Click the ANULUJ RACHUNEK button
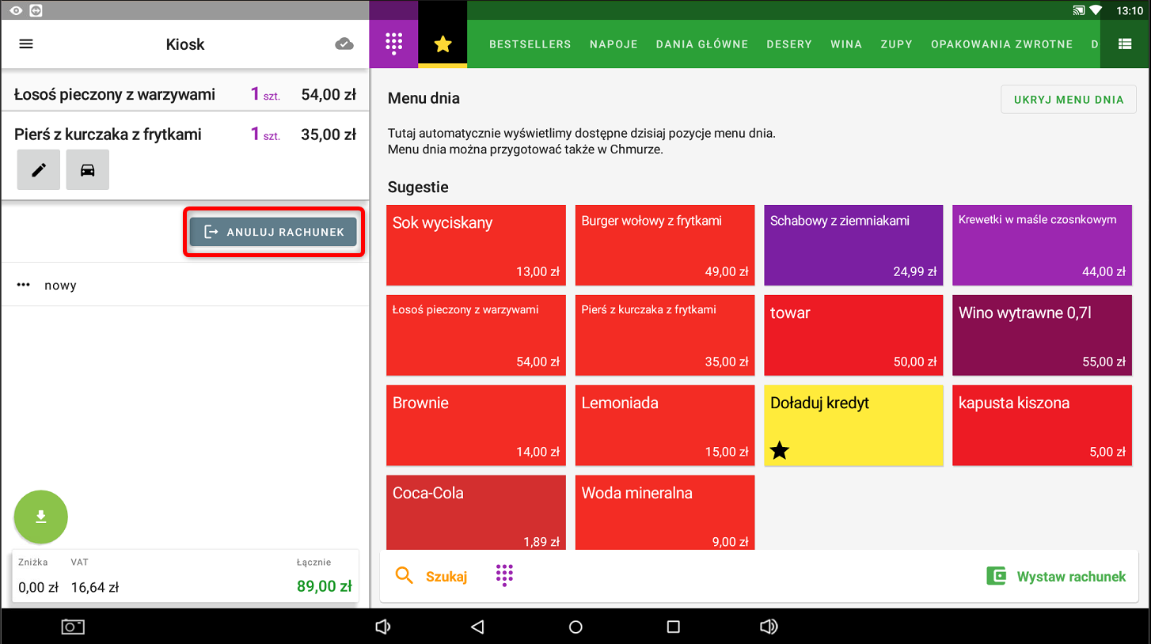 (x=273, y=232)
